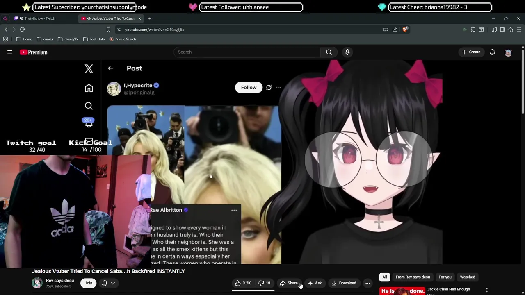Screen dimensions: 525x295
Task: Select the For you filter chip
Action: click(445, 277)
